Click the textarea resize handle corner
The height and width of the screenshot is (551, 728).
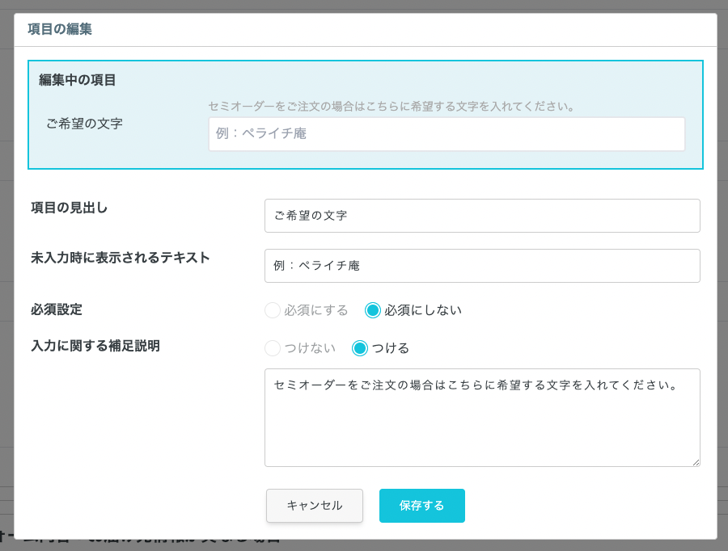click(x=695, y=461)
